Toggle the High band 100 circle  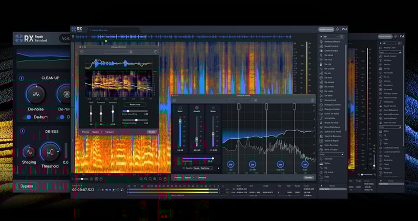(305, 164)
